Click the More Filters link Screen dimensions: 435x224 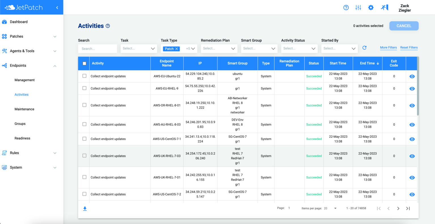click(x=388, y=47)
